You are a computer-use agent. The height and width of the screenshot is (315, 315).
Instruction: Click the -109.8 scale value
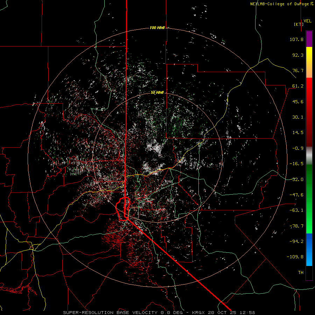(x=295, y=257)
